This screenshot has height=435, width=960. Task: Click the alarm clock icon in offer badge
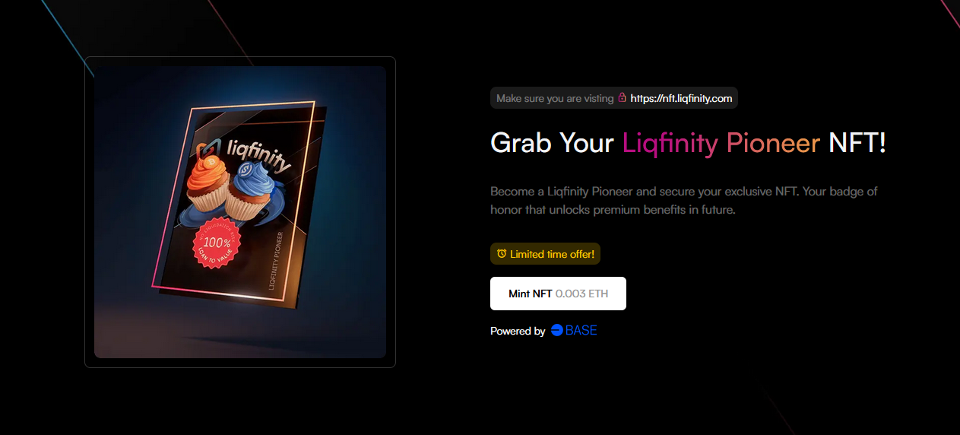point(501,254)
